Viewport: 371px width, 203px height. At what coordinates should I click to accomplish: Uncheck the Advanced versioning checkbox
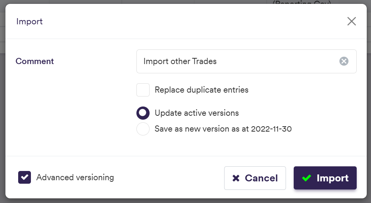point(25,178)
